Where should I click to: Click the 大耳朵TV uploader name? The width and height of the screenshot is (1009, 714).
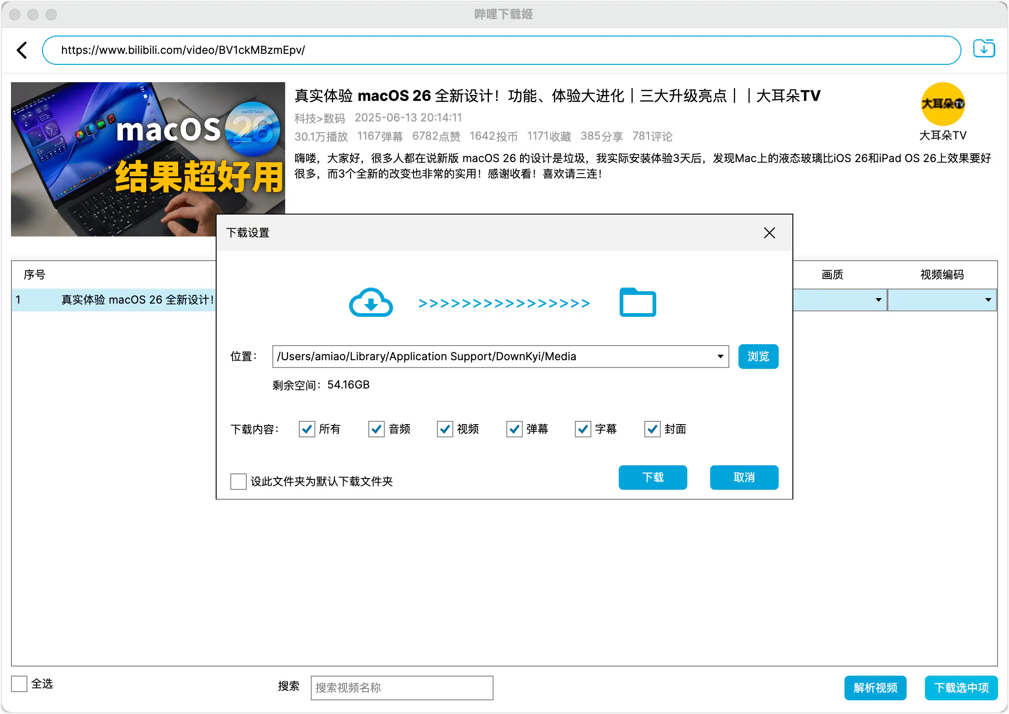click(943, 136)
